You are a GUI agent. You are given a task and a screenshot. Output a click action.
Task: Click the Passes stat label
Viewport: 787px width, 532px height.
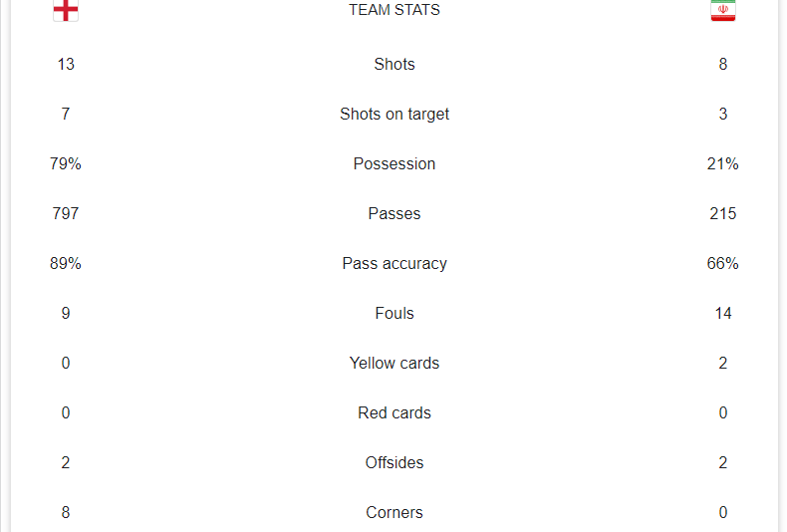394,213
